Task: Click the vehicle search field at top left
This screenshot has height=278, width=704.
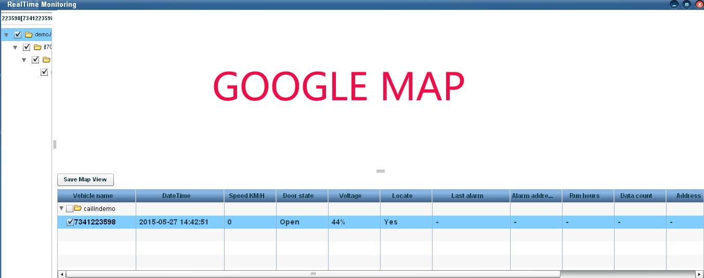Action: click(26, 18)
